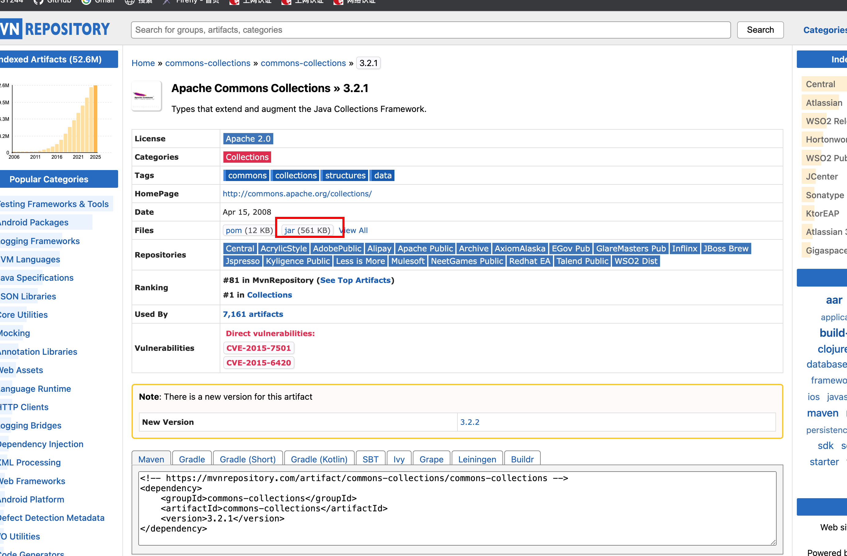
Task: Click the red Collections category badge
Action: click(247, 157)
